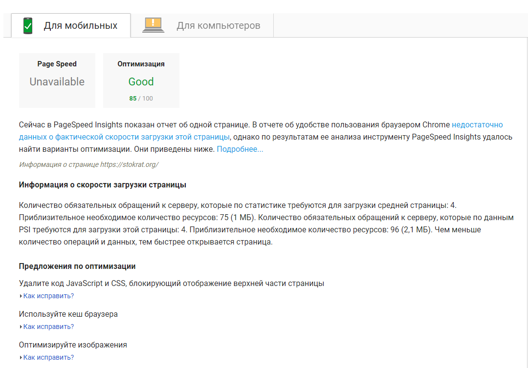Click the laptop warning icon

click(x=153, y=25)
